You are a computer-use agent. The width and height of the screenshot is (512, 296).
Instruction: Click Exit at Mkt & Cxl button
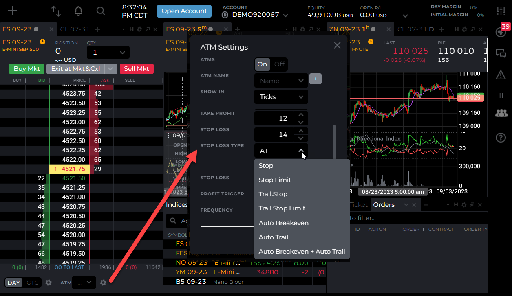[x=75, y=69]
